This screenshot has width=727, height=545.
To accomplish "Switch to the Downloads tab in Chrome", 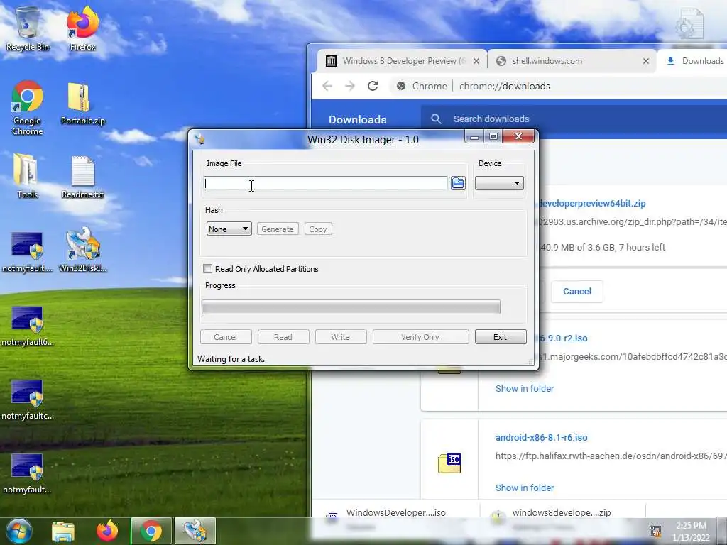I will (x=694, y=61).
